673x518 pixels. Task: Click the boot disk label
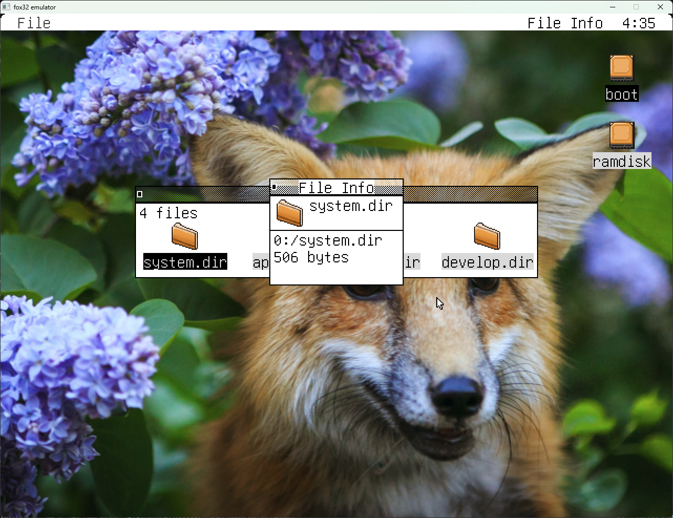point(622,94)
